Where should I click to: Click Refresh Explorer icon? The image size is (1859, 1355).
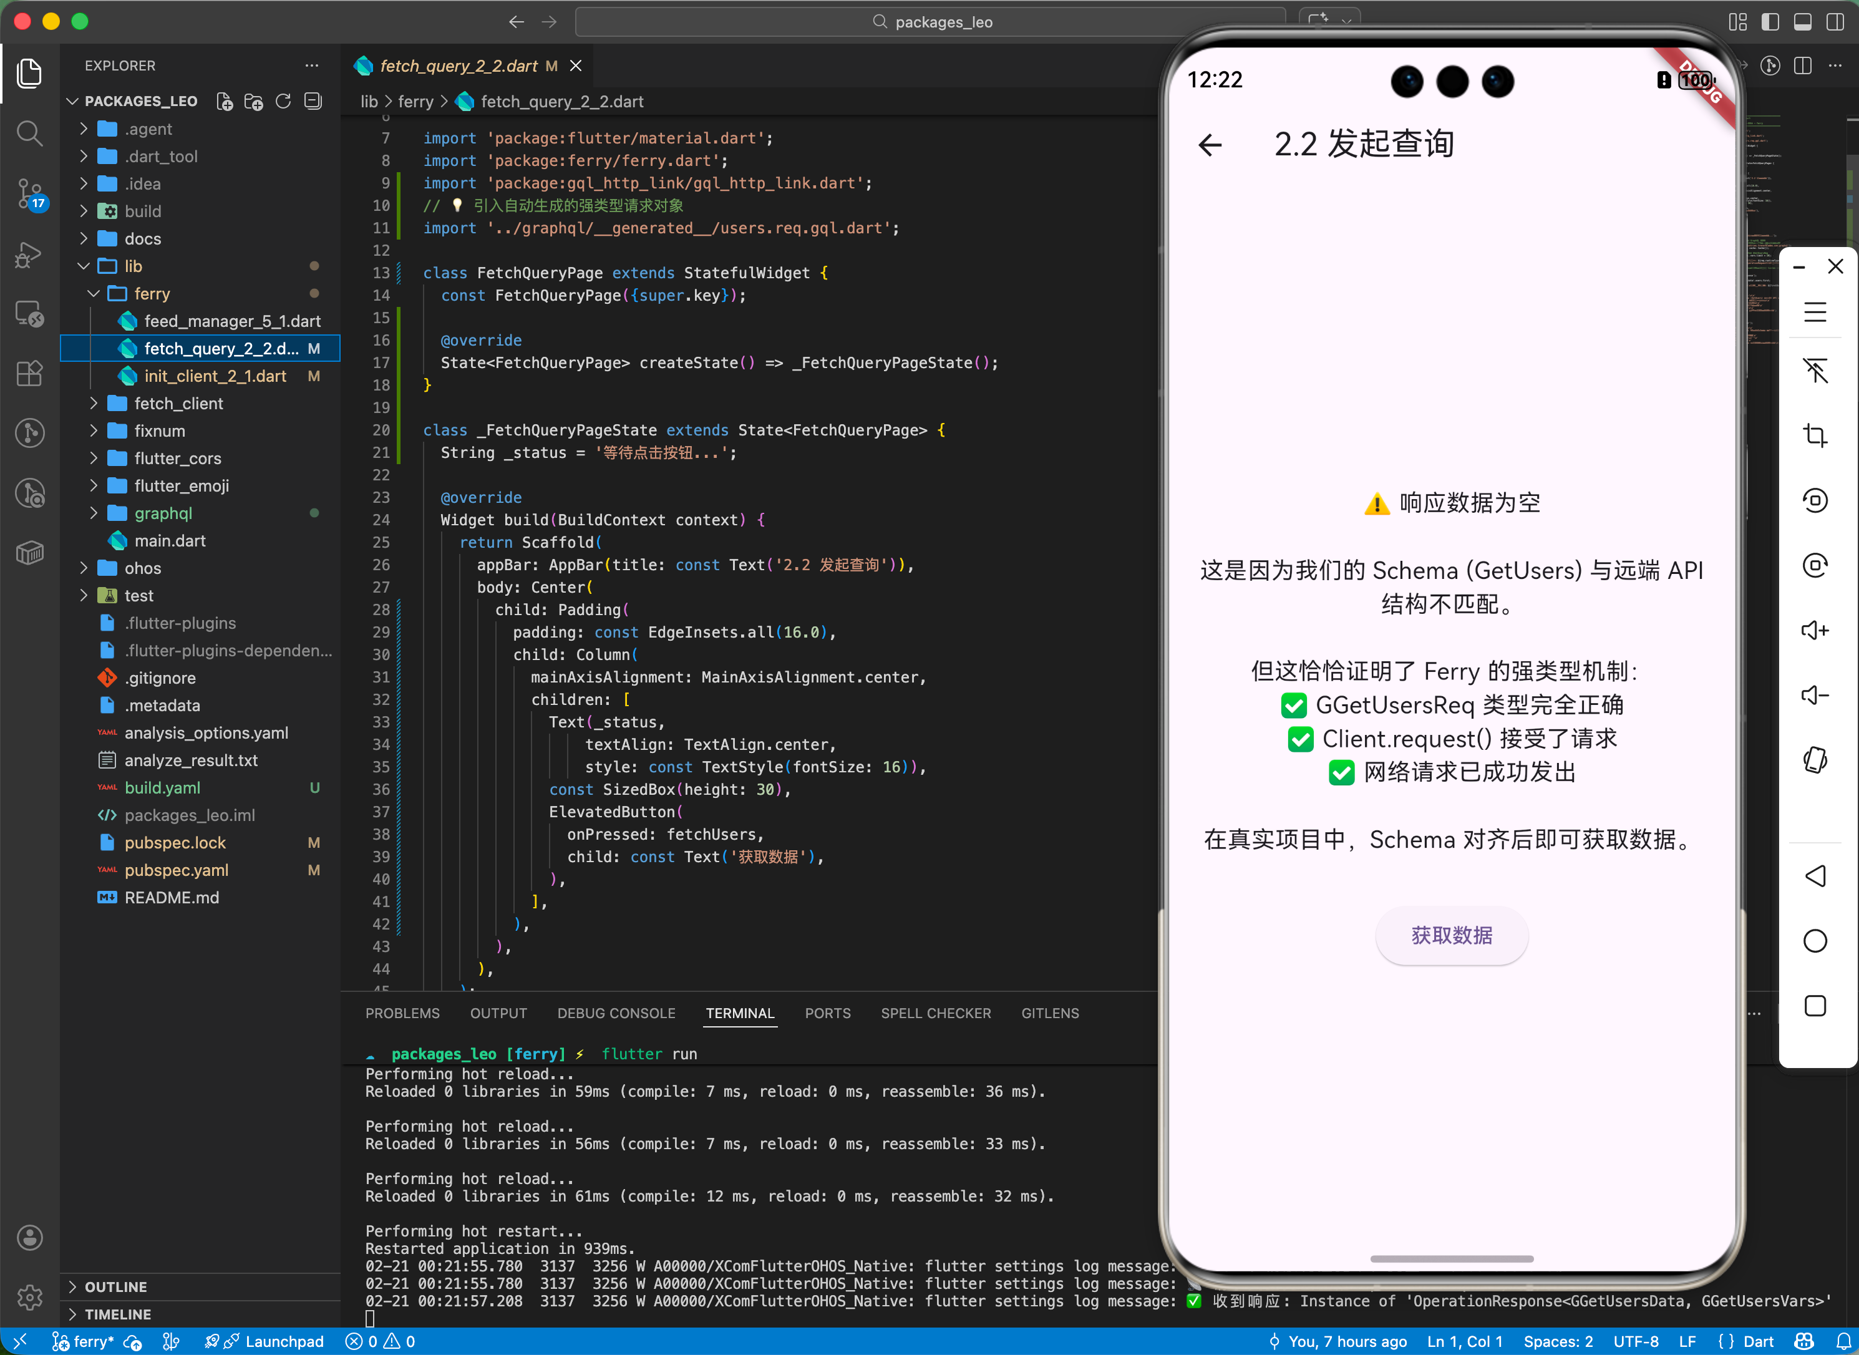click(x=283, y=101)
